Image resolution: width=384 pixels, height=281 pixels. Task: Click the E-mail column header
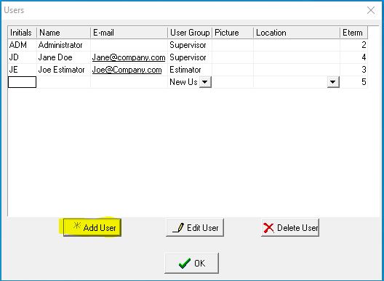point(129,33)
